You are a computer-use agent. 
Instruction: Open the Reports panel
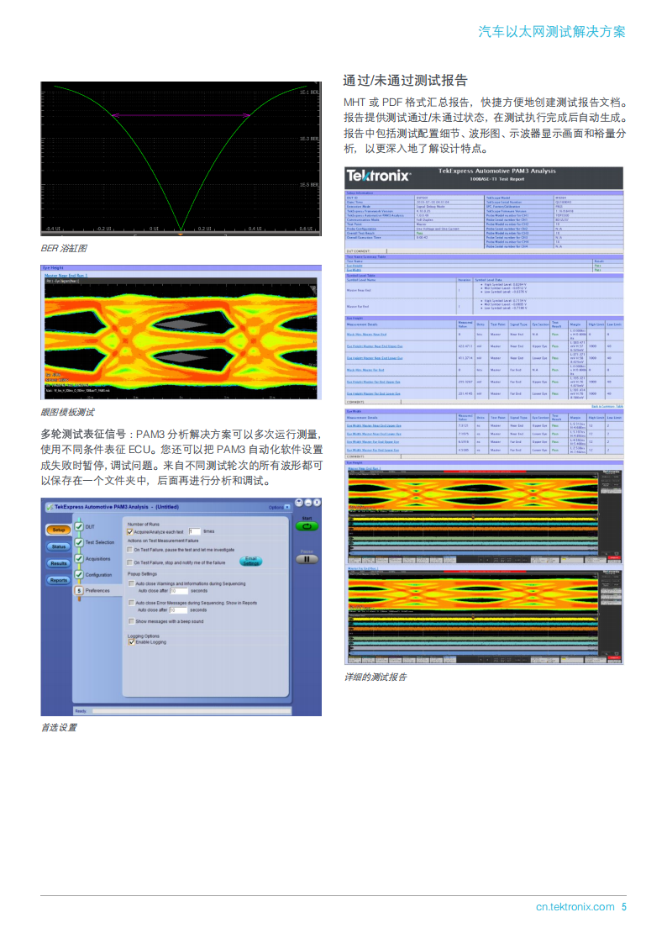(58, 580)
